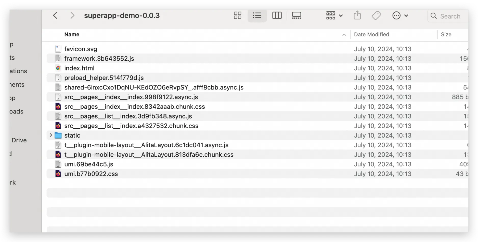This screenshot has height=242, width=478.
Task: Select the umi.b77b0922.css file name
Action: coord(91,174)
